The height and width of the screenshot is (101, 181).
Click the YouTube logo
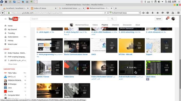[13, 19]
